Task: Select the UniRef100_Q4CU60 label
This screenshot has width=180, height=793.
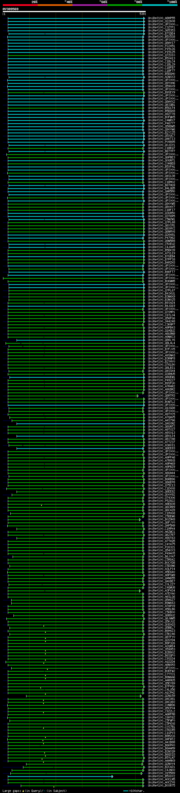Action: point(161,702)
